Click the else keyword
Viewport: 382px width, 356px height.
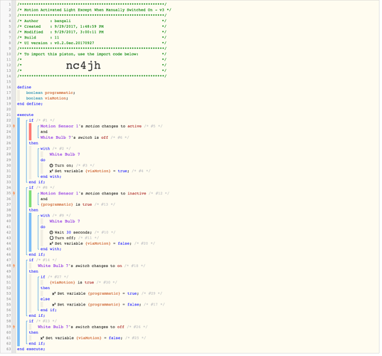coord(45,299)
